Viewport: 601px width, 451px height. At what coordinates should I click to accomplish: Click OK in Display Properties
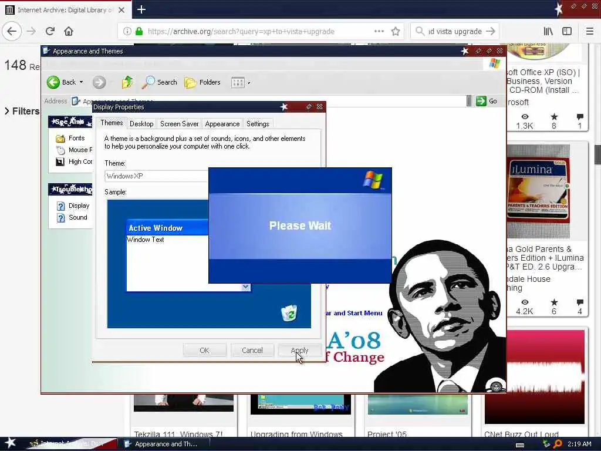coord(204,350)
